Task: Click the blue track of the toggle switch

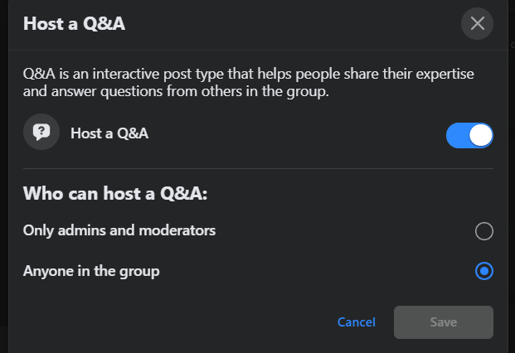Action: 458,135
